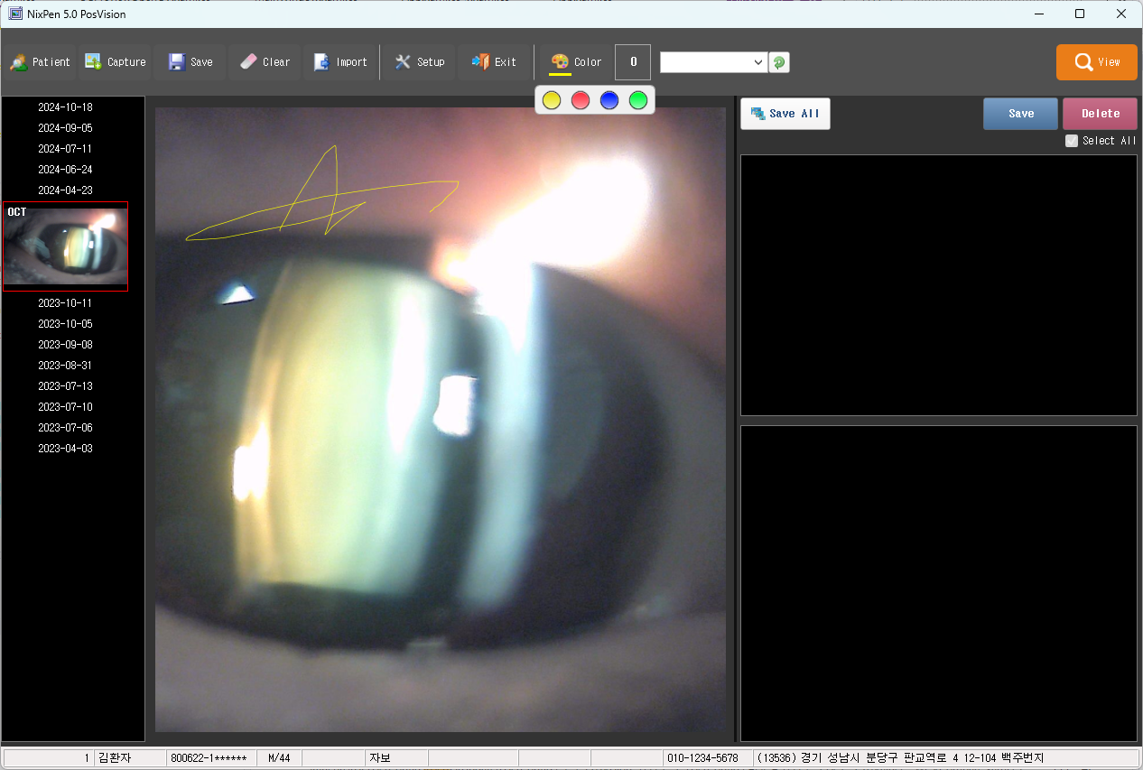Open the Color palette tool

[576, 62]
